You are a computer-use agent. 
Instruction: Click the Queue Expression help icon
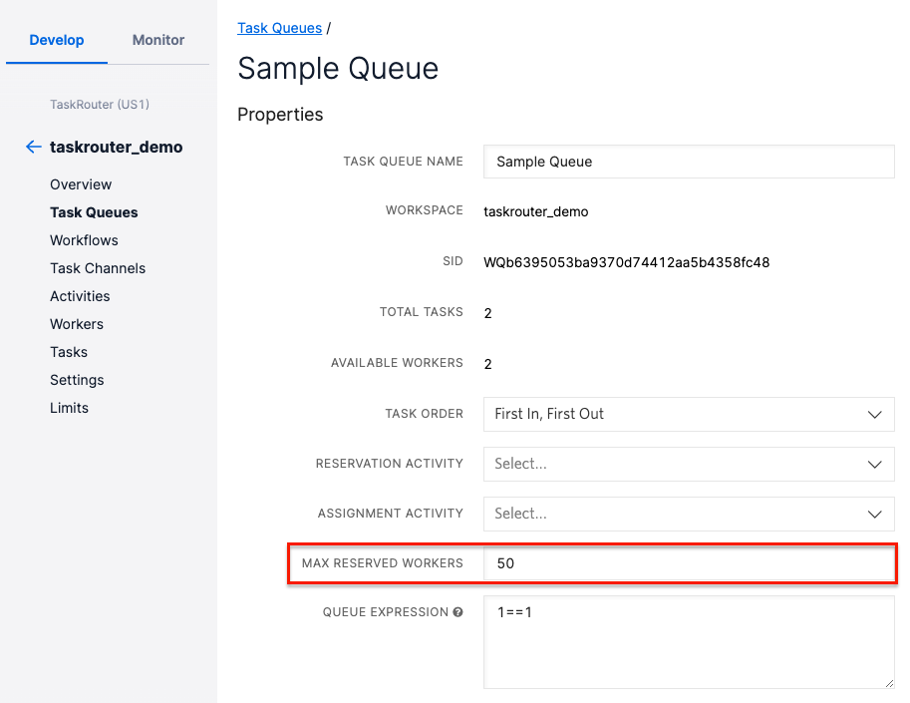click(x=457, y=612)
